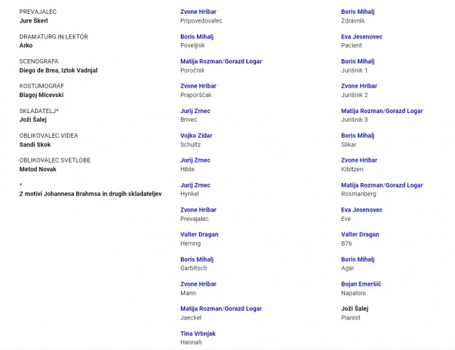This screenshot has width=455, height=350.
Task: Open Boris Mihalj link above Zdravnik
Action: (357, 12)
